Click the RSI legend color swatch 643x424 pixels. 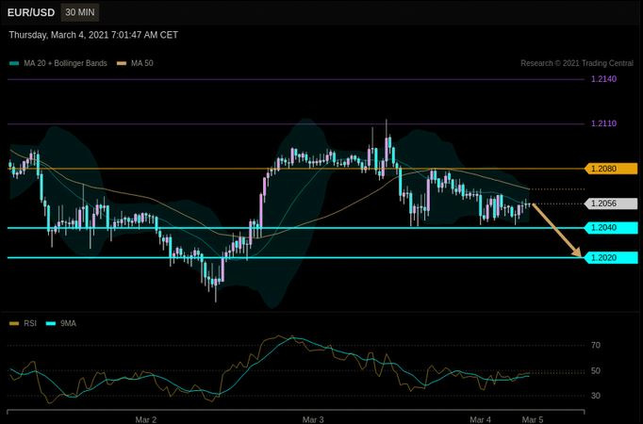14,323
